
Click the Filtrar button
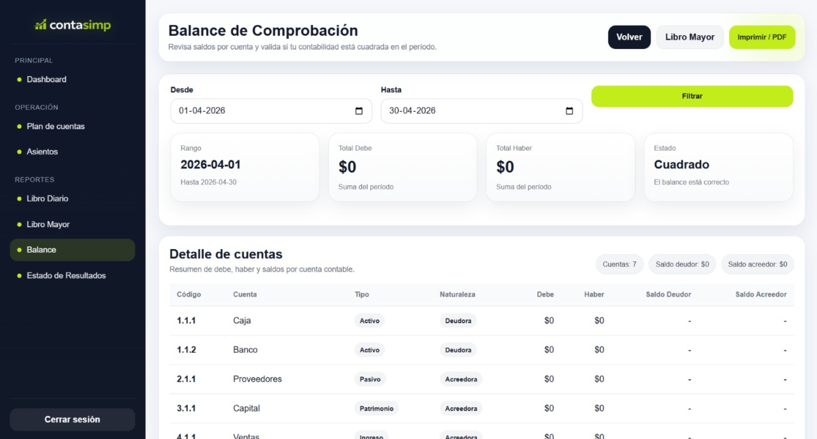point(692,96)
